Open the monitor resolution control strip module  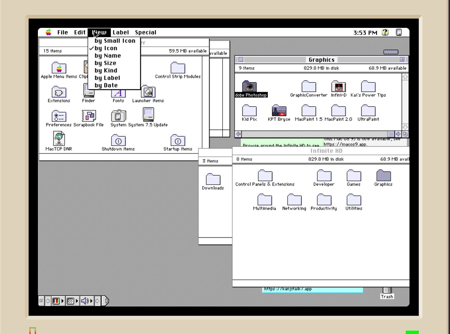click(x=72, y=301)
